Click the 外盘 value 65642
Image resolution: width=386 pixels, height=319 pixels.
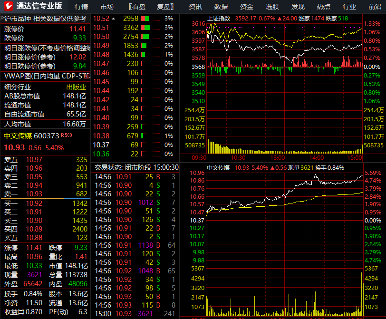click(33, 283)
